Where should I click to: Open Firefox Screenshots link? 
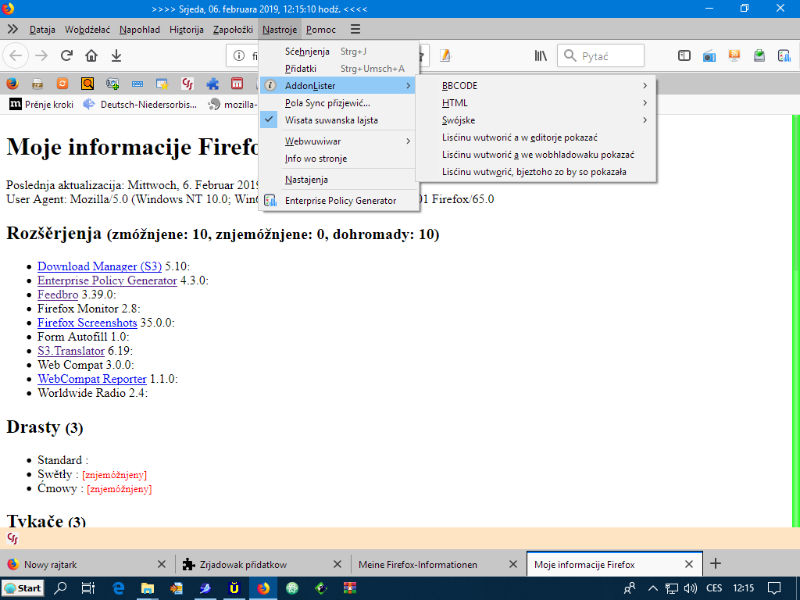click(87, 323)
